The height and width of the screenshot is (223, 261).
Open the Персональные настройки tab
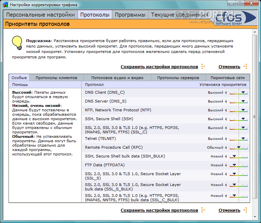coord(40,15)
